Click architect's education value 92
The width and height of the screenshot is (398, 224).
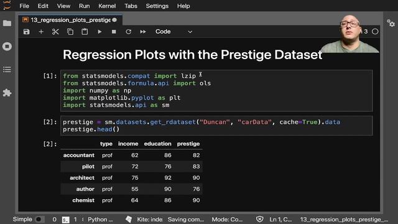168,178
